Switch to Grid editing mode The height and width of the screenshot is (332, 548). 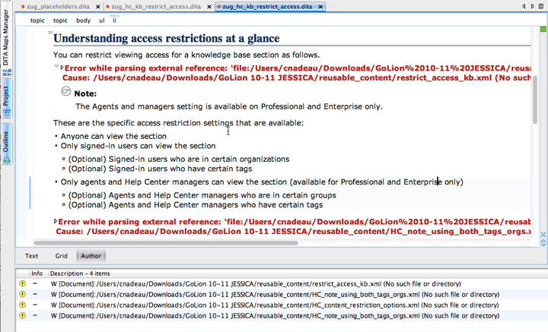[61, 256]
